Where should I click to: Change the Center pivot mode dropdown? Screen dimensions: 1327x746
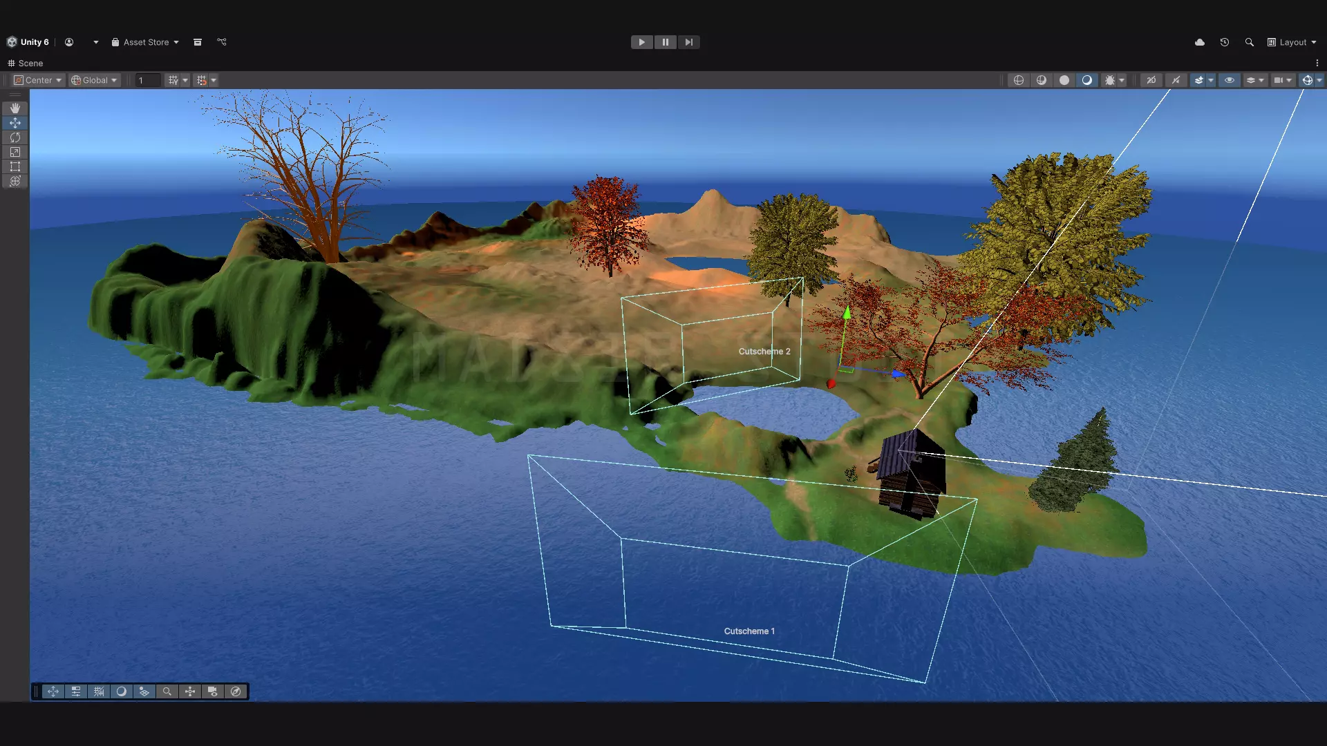(x=39, y=80)
